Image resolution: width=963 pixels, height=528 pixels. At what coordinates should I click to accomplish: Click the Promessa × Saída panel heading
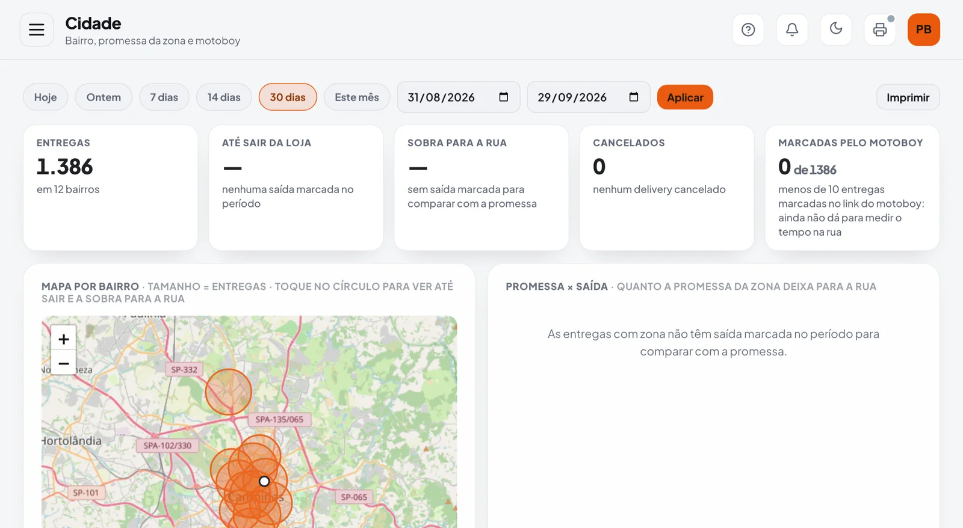[557, 287]
